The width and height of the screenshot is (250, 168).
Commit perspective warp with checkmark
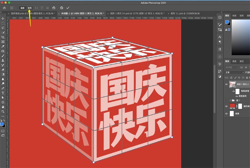68,8
